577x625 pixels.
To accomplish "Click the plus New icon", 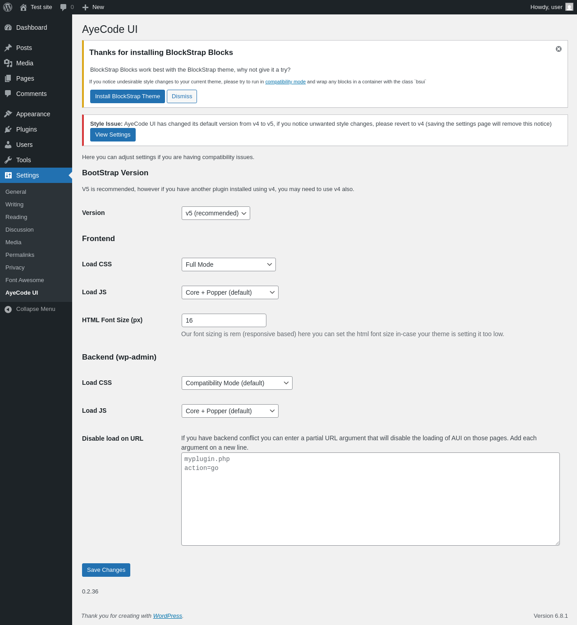I will pos(85,7).
